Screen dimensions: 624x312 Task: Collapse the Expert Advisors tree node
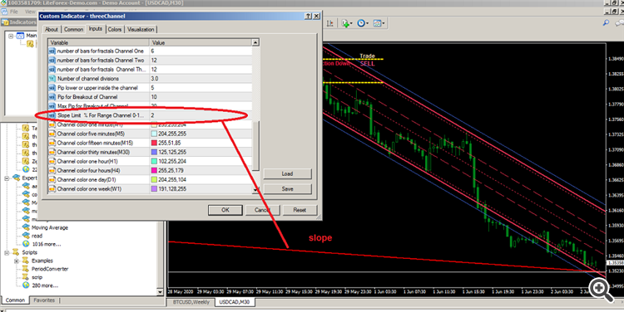[7, 178]
